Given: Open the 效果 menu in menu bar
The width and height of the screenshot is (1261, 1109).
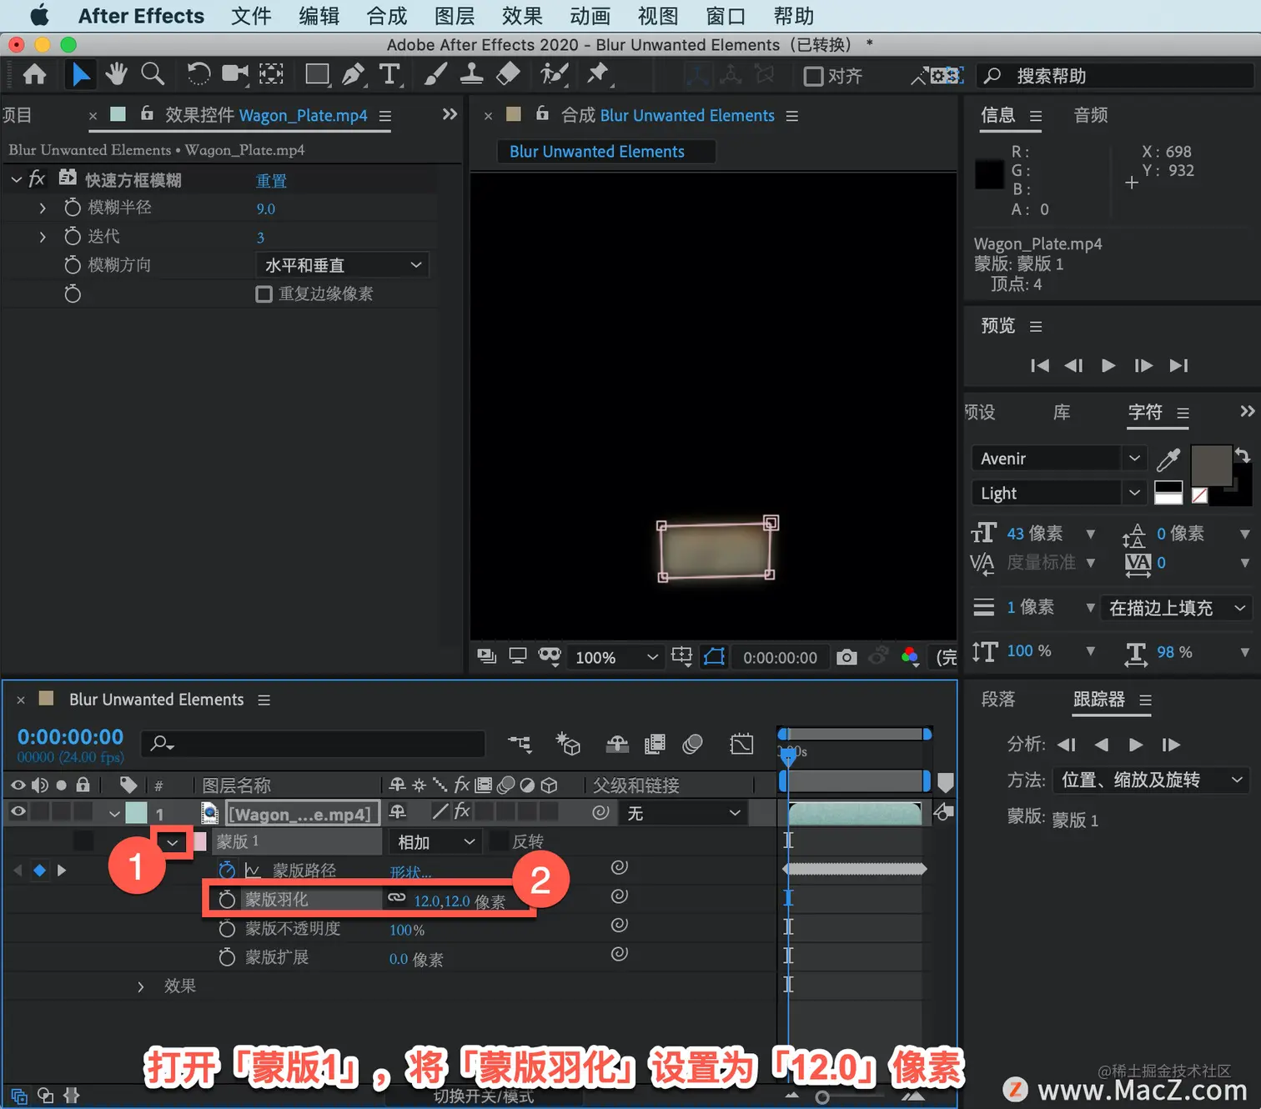Looking at the screenshot, I should [522, 16].
